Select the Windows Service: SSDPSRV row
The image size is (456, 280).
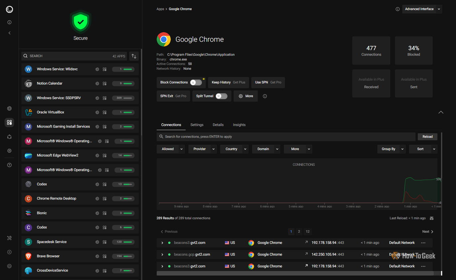click(x=80, y=98)
